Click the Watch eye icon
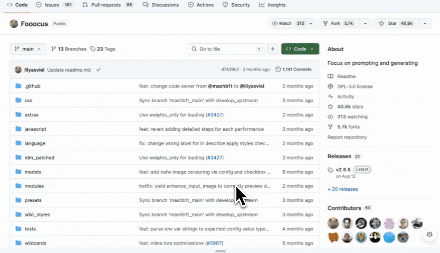 coord(275,24)
